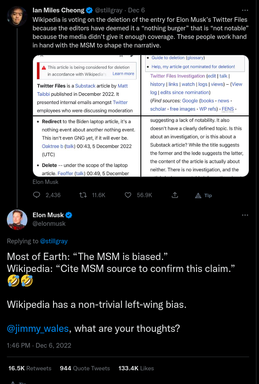Click the share icon on Ian's tweet
Image resolution: width=259 pixels, height=384 pixels.
tap(175, 195)
